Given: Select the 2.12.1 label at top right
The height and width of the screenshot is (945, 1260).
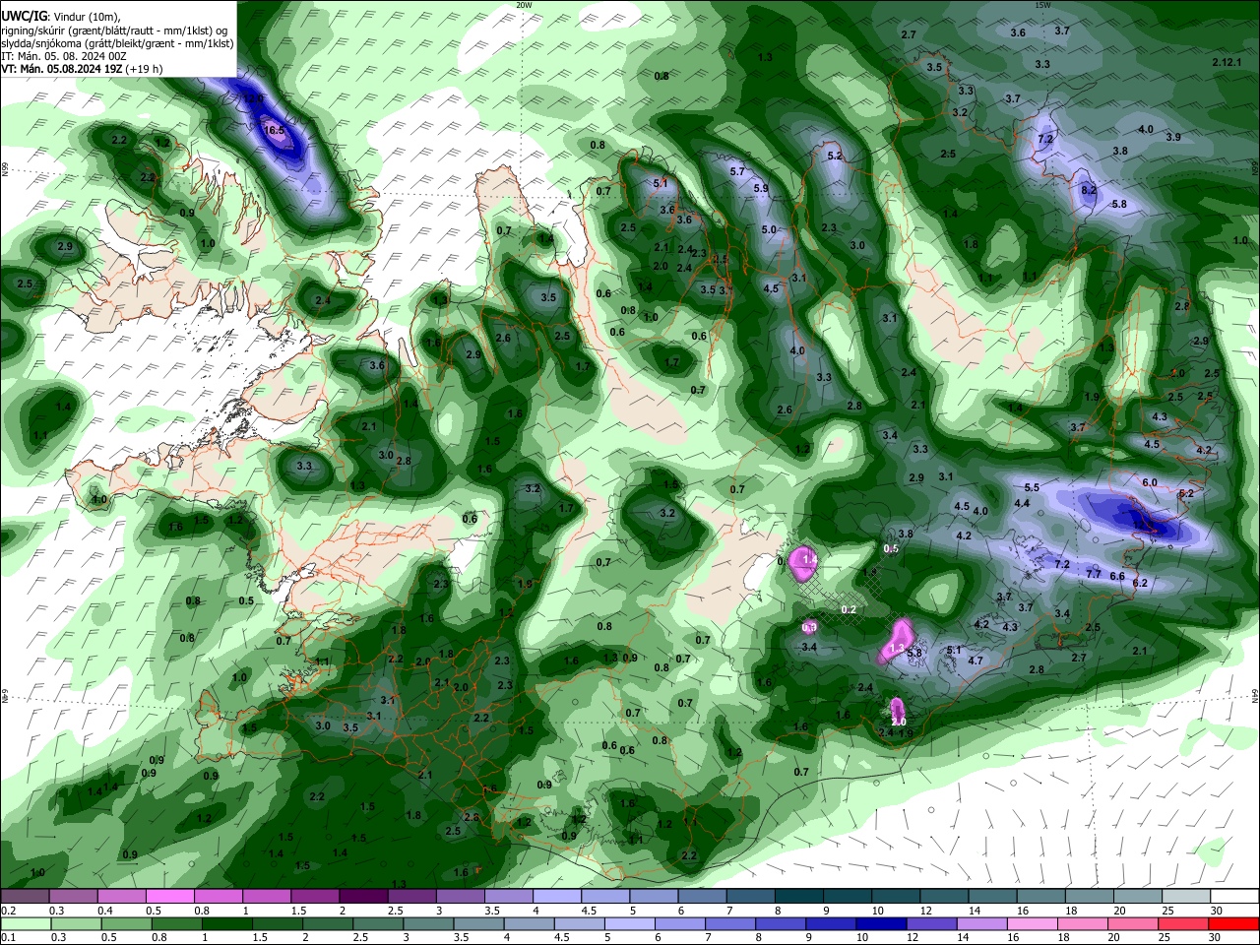Looking at the screenshot, I should click(x=1228, y=62).
